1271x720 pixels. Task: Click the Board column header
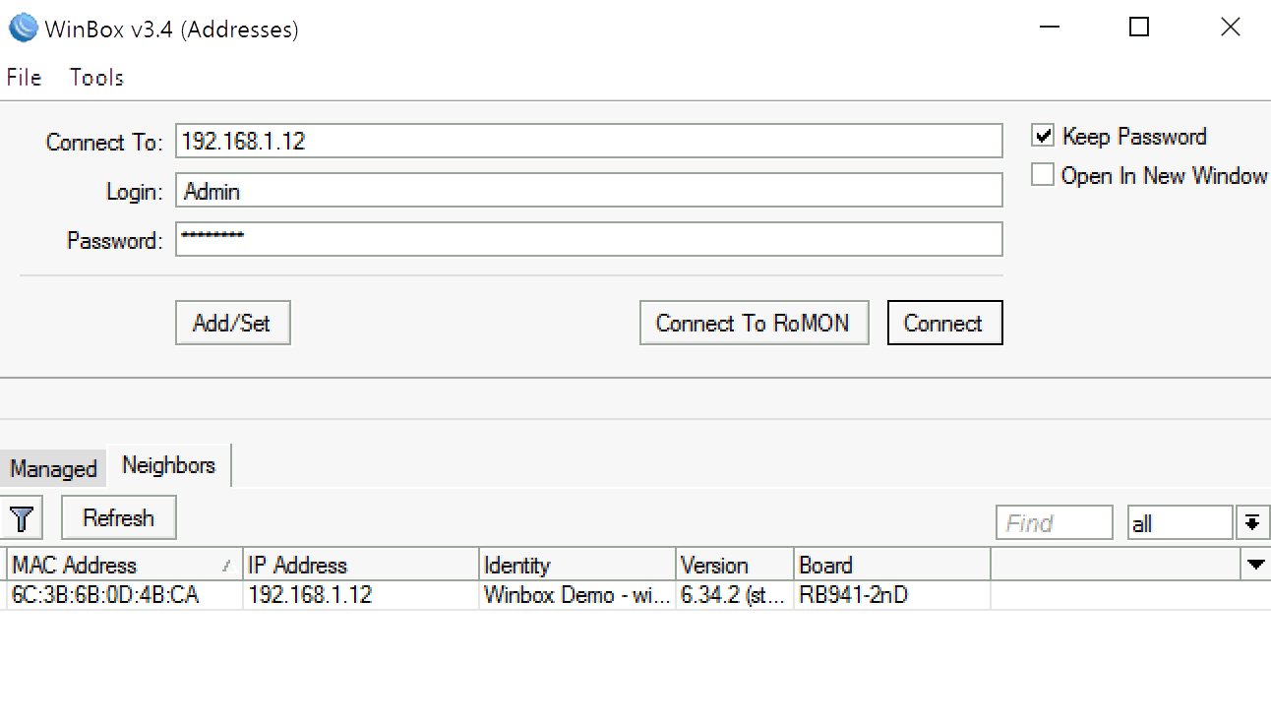(x=891, y=566)
